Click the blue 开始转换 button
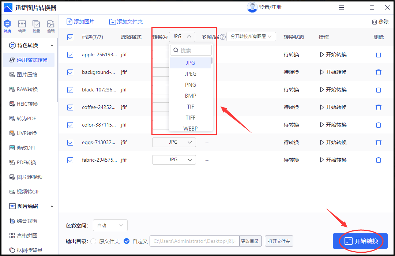This screenshot has height=256, width=395. click(x=360, y=241)
